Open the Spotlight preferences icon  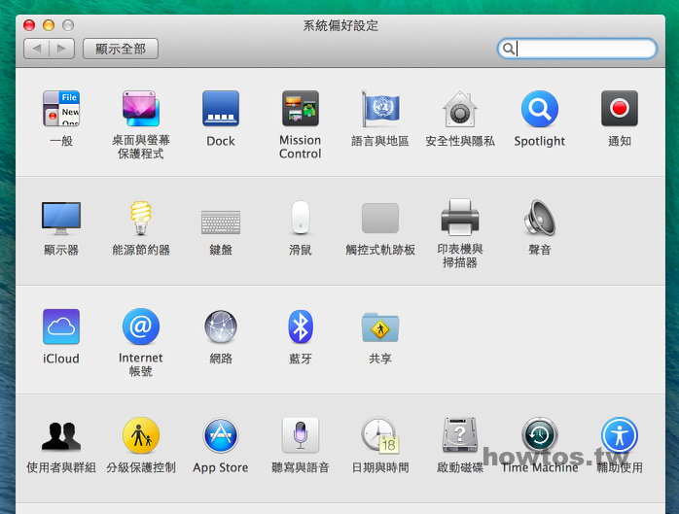(540, 109)
